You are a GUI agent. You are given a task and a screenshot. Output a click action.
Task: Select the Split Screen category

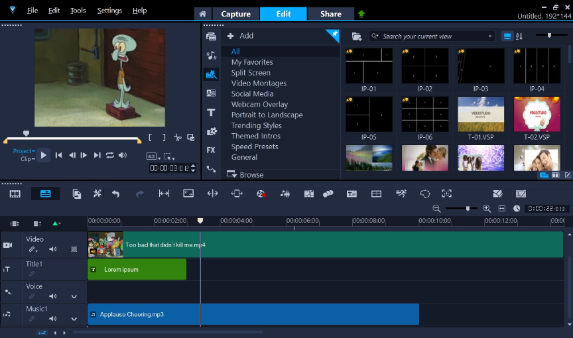click(x=251, y=73)
